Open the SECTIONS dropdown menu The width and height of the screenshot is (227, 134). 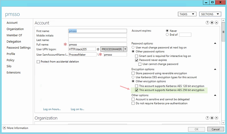click(x=210, y=14)
